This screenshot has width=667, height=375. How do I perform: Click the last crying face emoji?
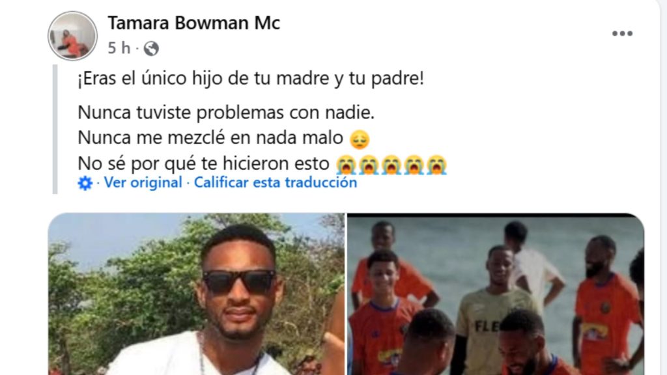(436, 165)
